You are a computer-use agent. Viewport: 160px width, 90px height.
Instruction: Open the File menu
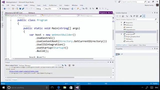pyautogui.click(x=3, y=5)
